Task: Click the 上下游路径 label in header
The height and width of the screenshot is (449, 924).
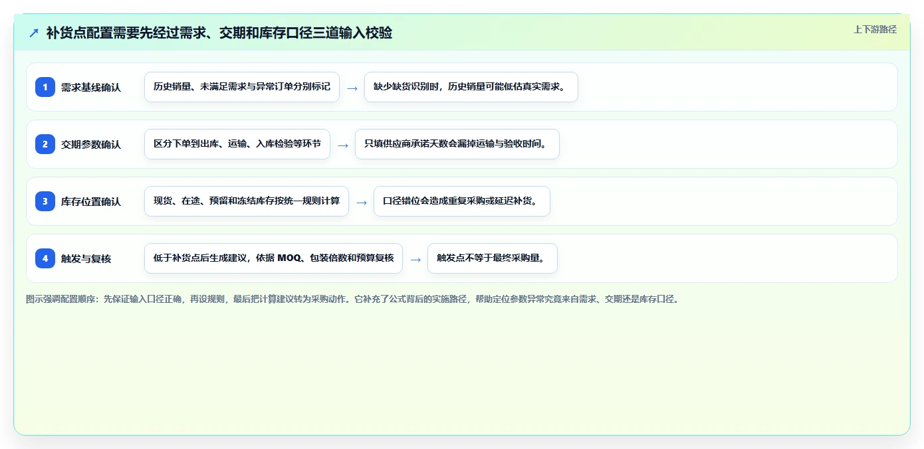Action: tap(875, 29)
